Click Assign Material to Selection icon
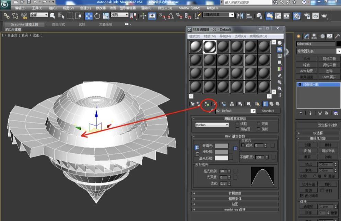 click(x=207, y=104)
